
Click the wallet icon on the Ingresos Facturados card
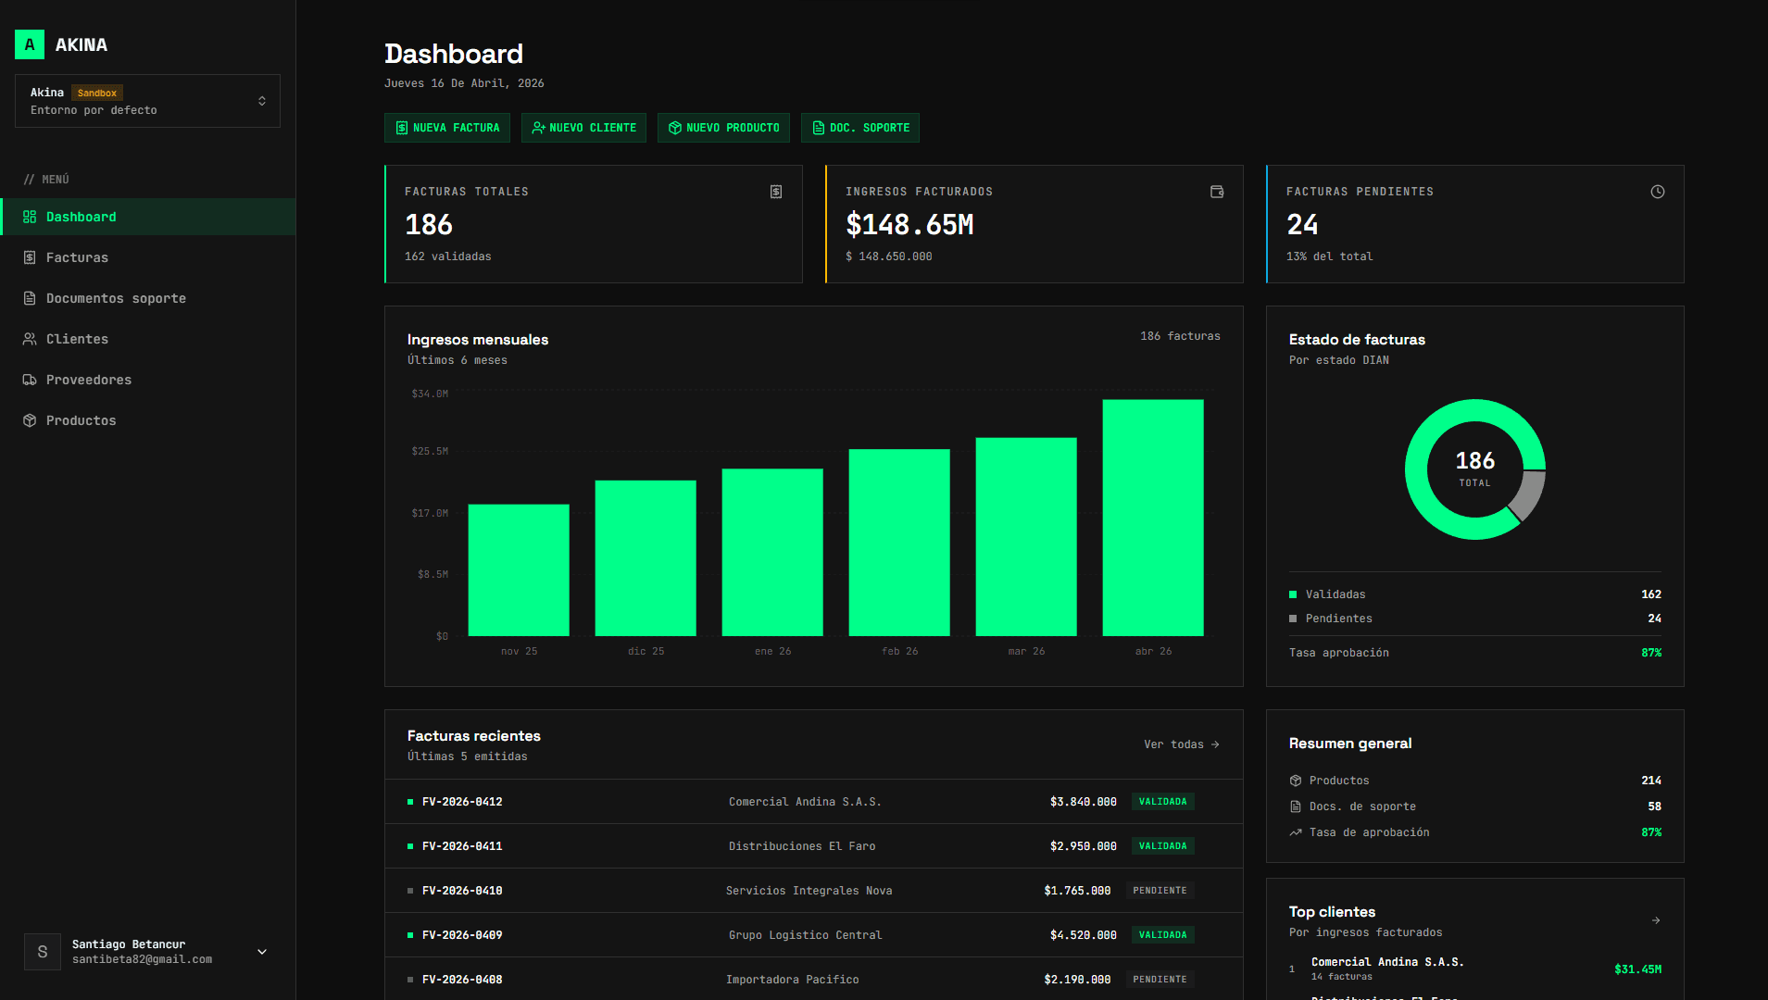point(1217,192)
